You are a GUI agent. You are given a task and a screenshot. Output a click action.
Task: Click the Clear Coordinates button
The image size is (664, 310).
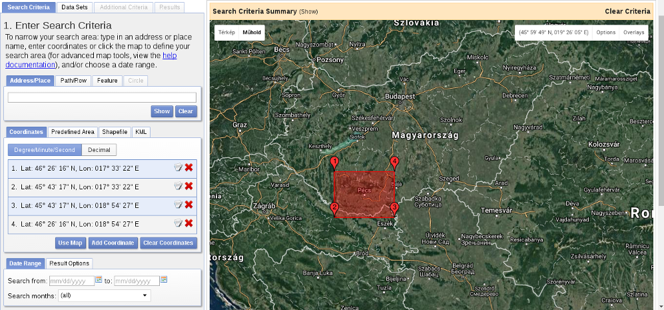(x=168, y=243)
